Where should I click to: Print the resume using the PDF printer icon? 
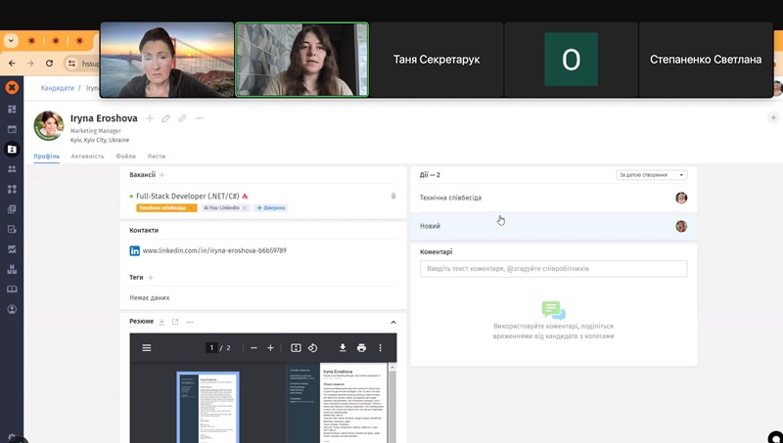click(361, 347)
